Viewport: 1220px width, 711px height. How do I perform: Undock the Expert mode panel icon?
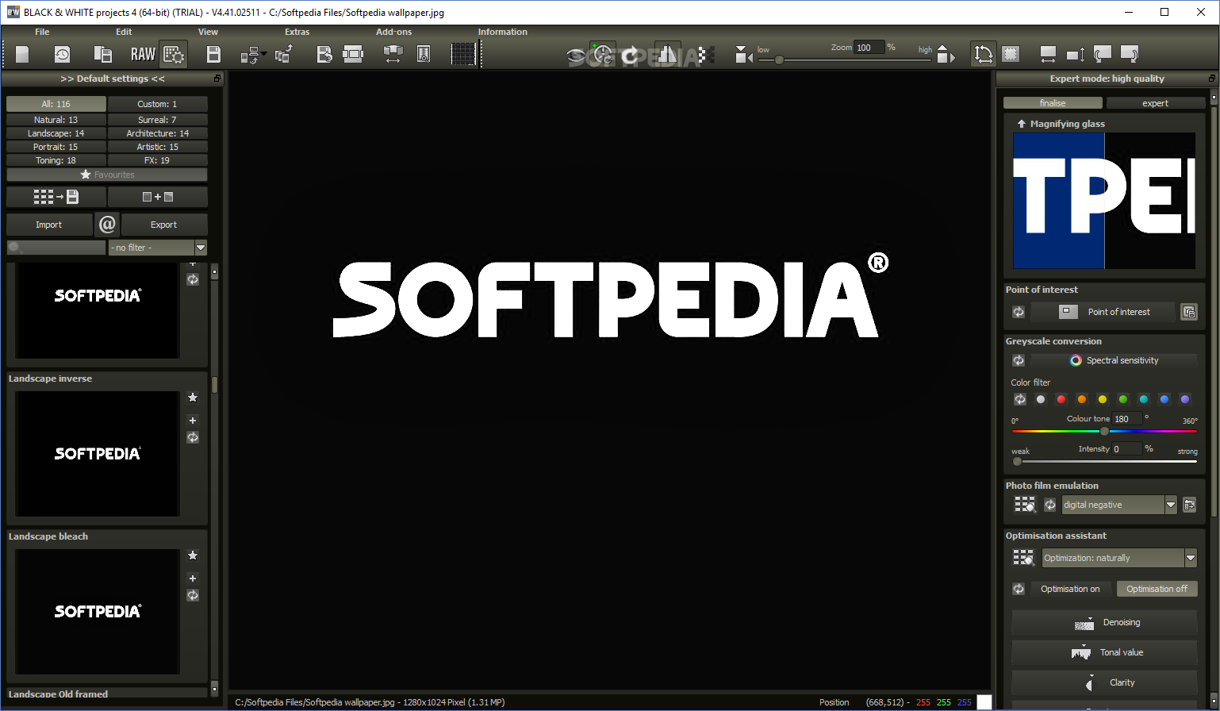pos(1211,79)
